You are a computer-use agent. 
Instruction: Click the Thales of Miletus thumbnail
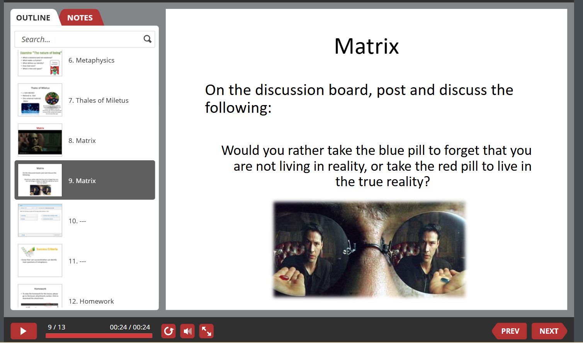pyautogui.click(x=40, y=100)
